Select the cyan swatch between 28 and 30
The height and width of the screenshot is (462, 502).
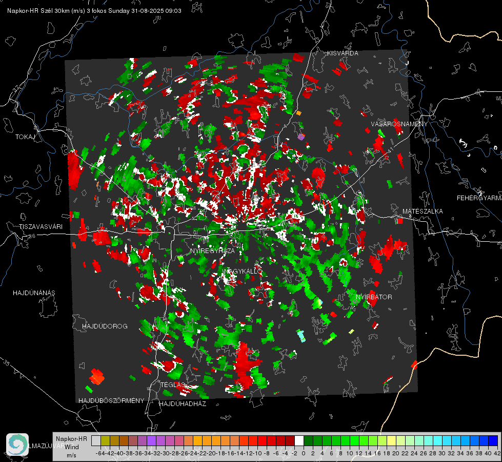click(438, 441)
